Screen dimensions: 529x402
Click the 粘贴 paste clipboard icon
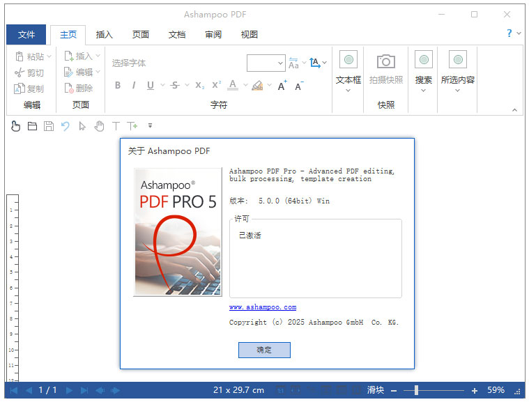point(20,56)
